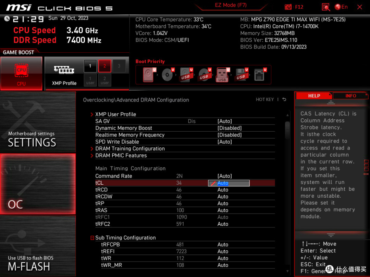Select the USB floppy boot device icon
This screenshot has width=370, height=277.
pos(241,75)
